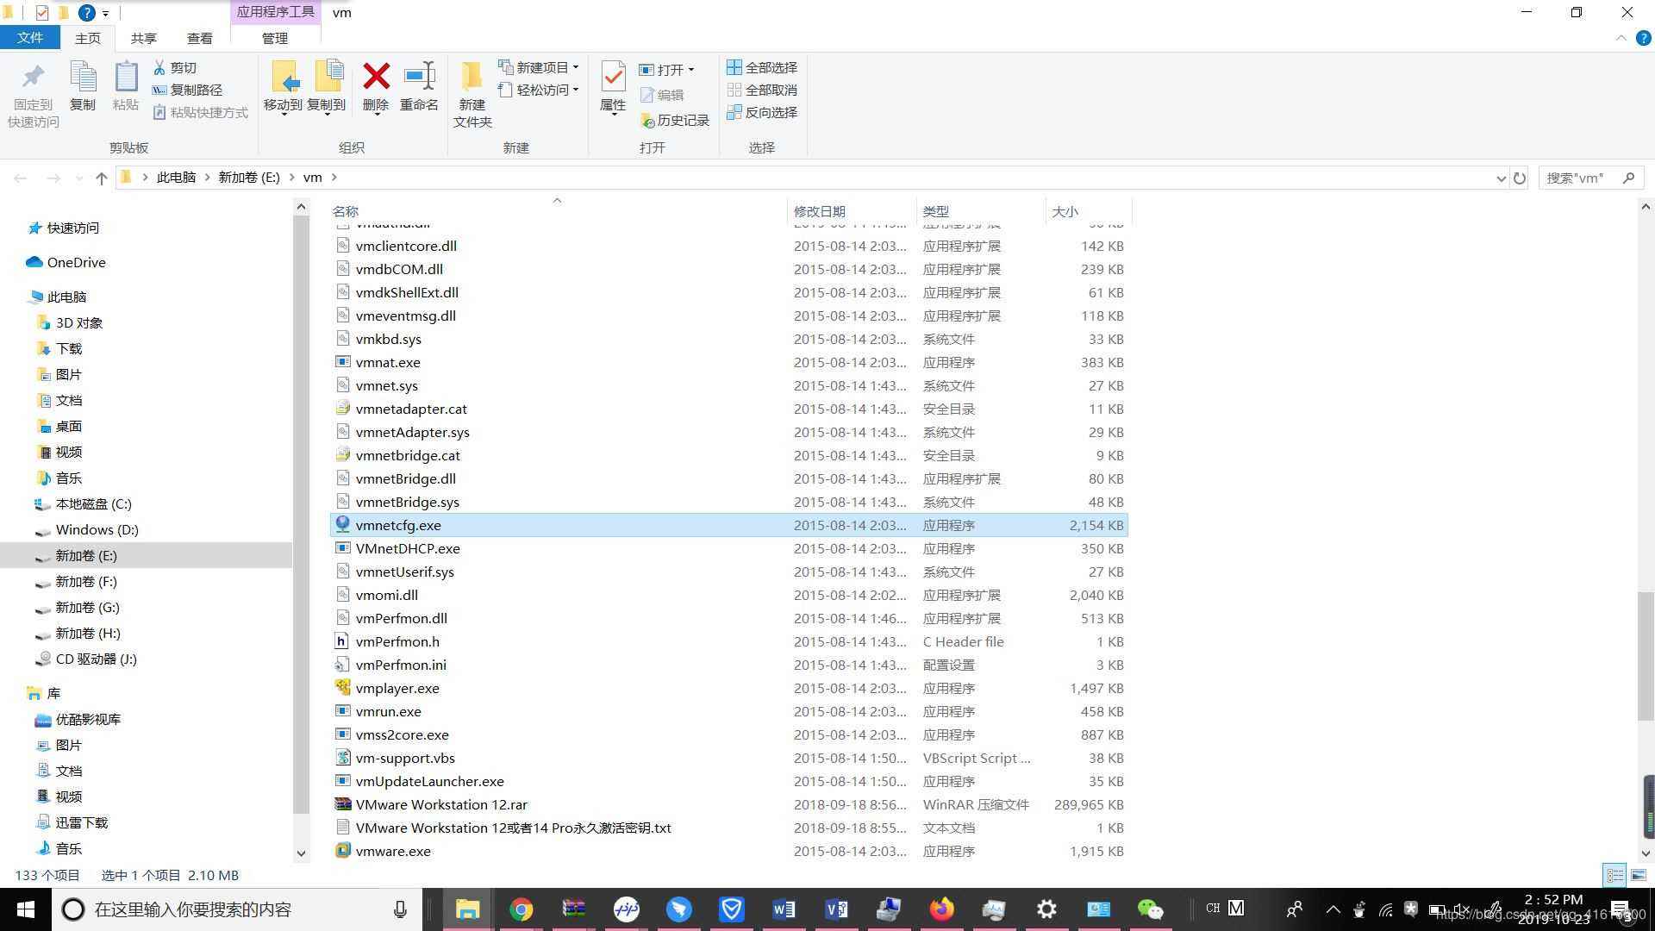Screen dimensions: 1655x931
Task: Open file History with the 历史记录 icon
Action: coord(676,120)
